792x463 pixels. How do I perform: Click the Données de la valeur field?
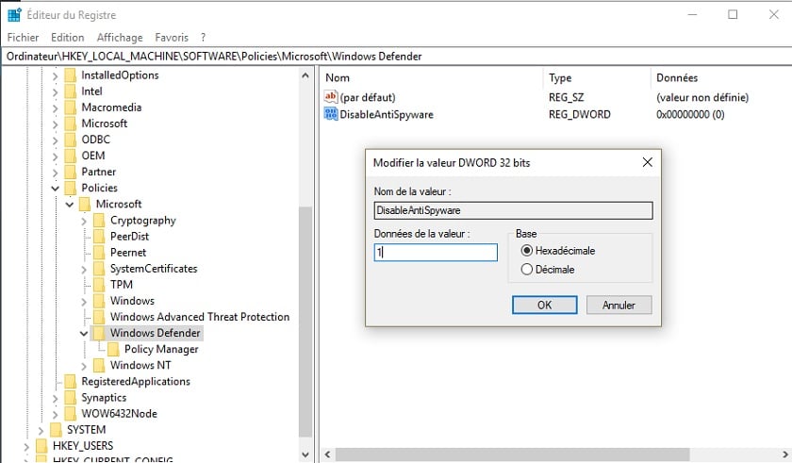436,253
